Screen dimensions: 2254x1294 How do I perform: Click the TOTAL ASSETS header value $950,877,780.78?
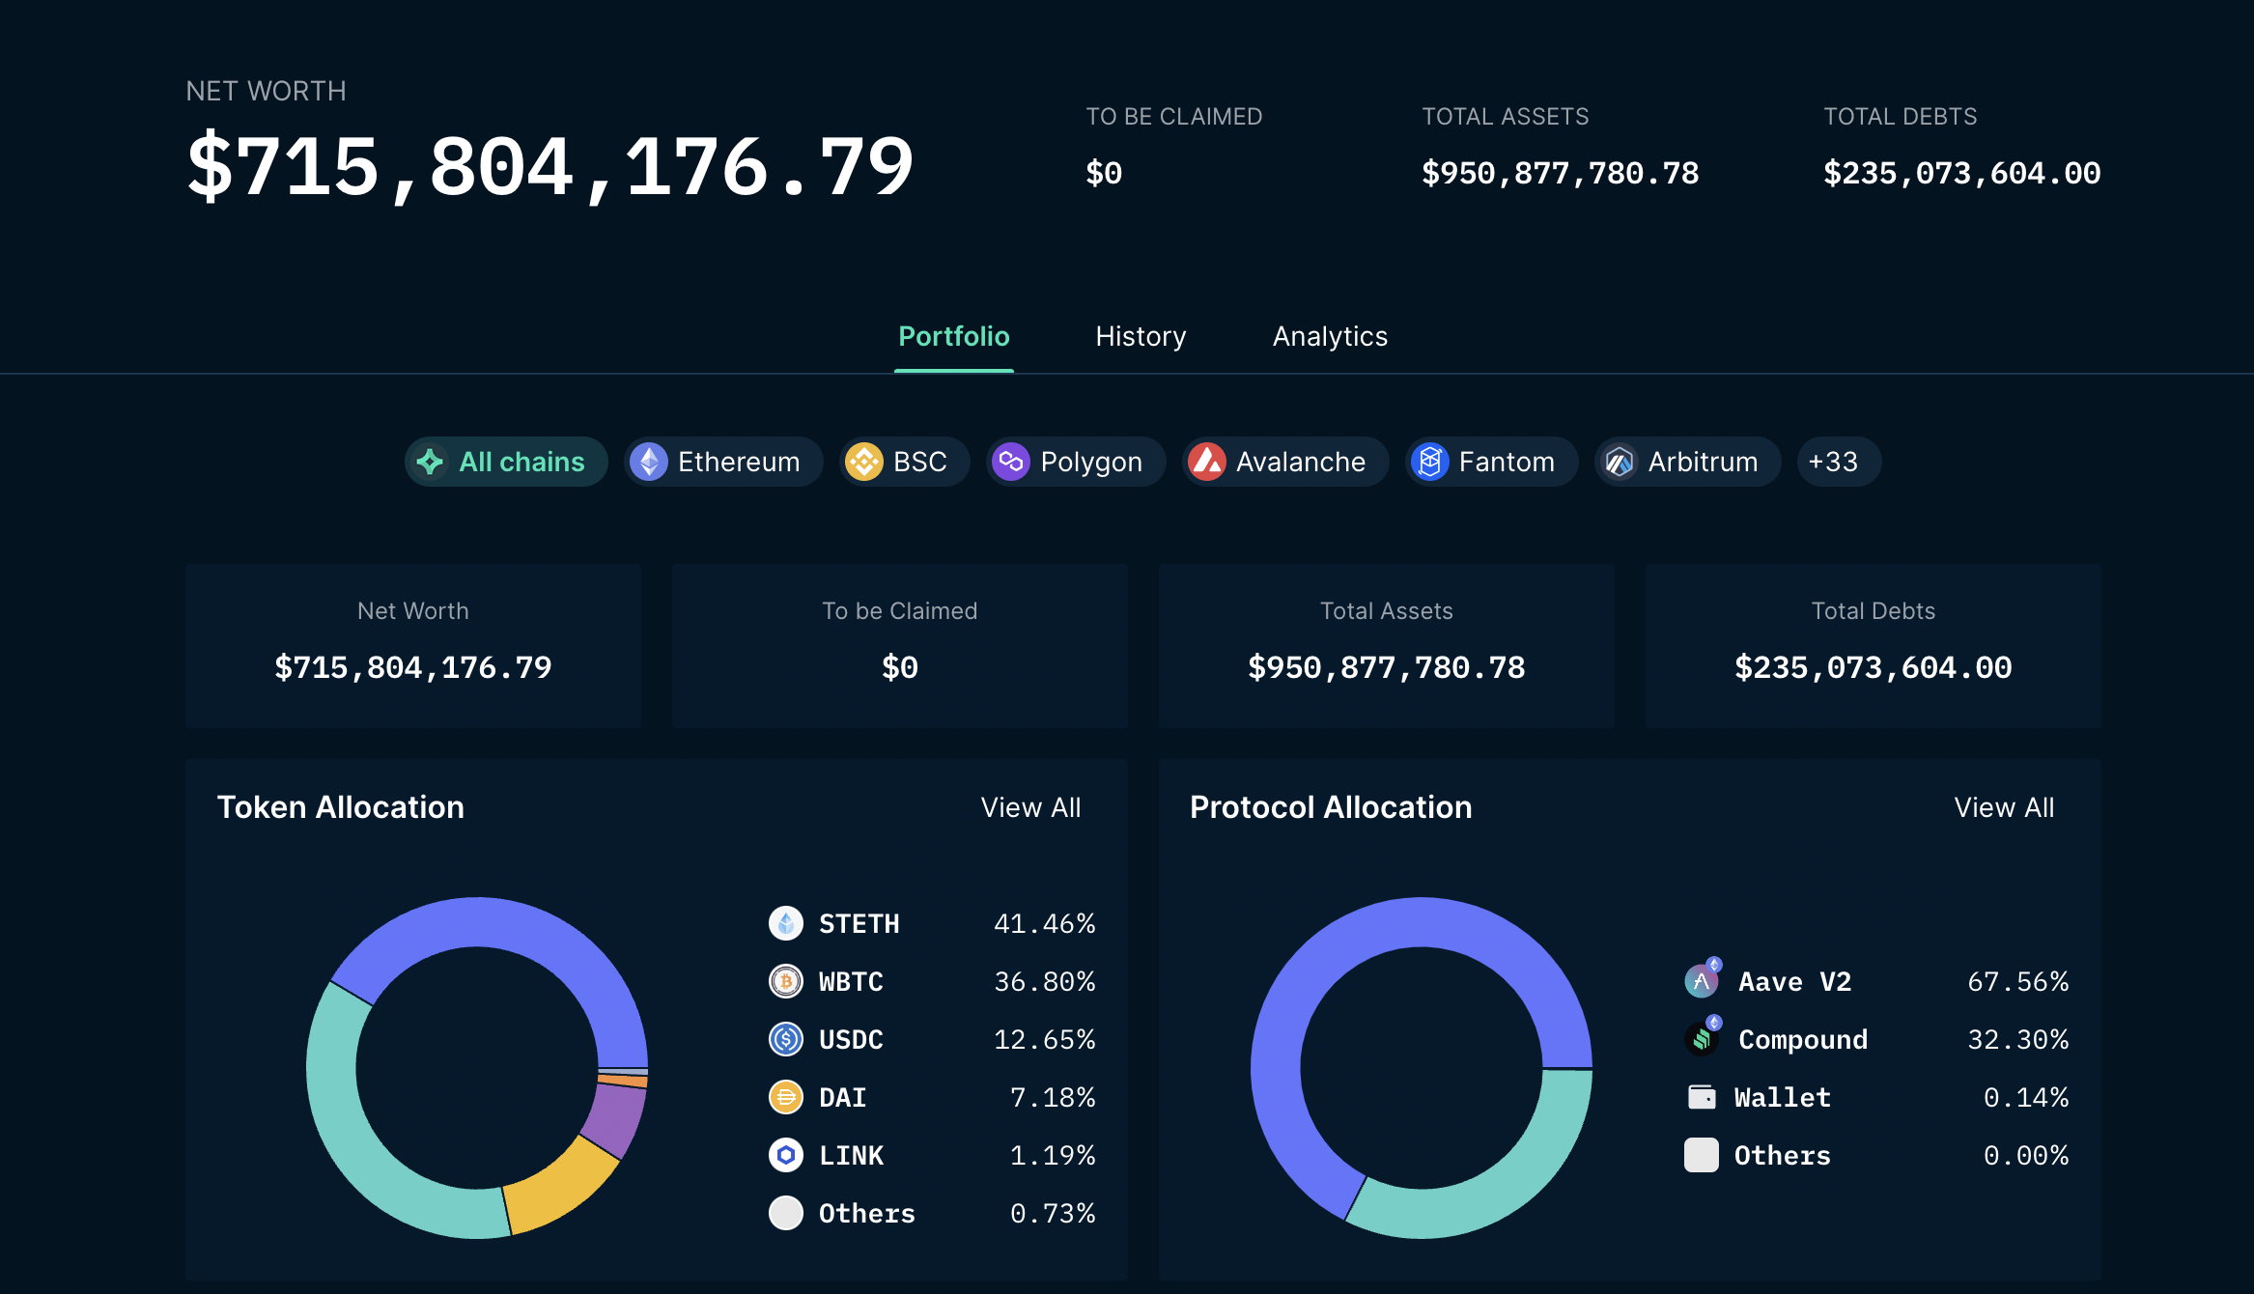click(1561, 173)
